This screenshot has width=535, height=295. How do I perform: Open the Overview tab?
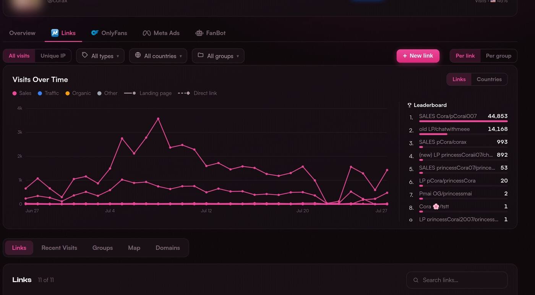pyautogui.click(x=22, y=33)
